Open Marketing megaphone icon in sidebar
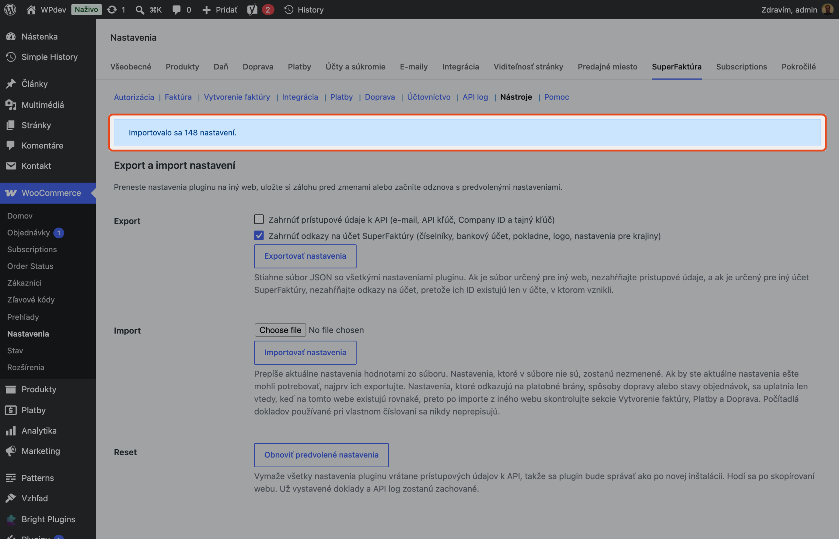Image resolution: width=839 pixels, height=539 pixels. [x=11, y=451]
